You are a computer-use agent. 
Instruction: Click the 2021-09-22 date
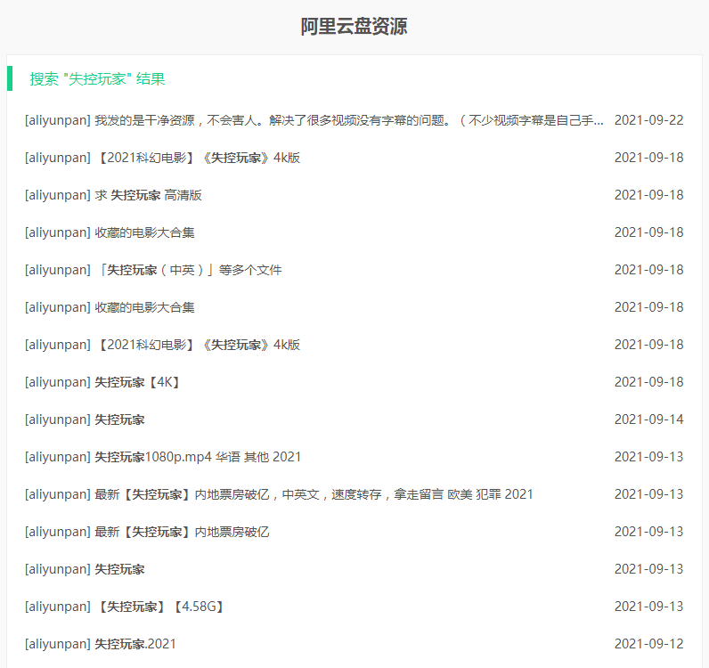[648, 120]
